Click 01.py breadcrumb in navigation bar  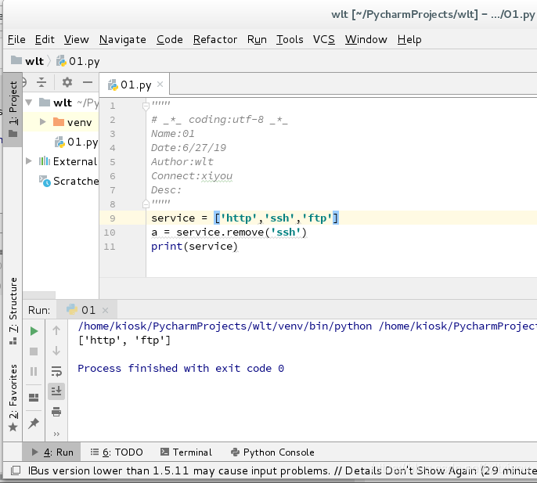point(78,61)
